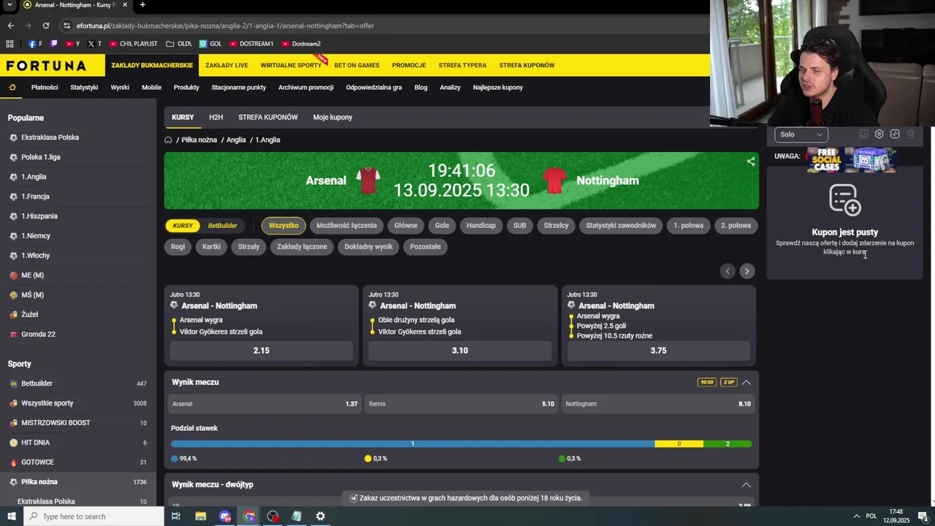Click blue segment of Podział stawek bar
The image size is (935, 526).
coord(413,444)
